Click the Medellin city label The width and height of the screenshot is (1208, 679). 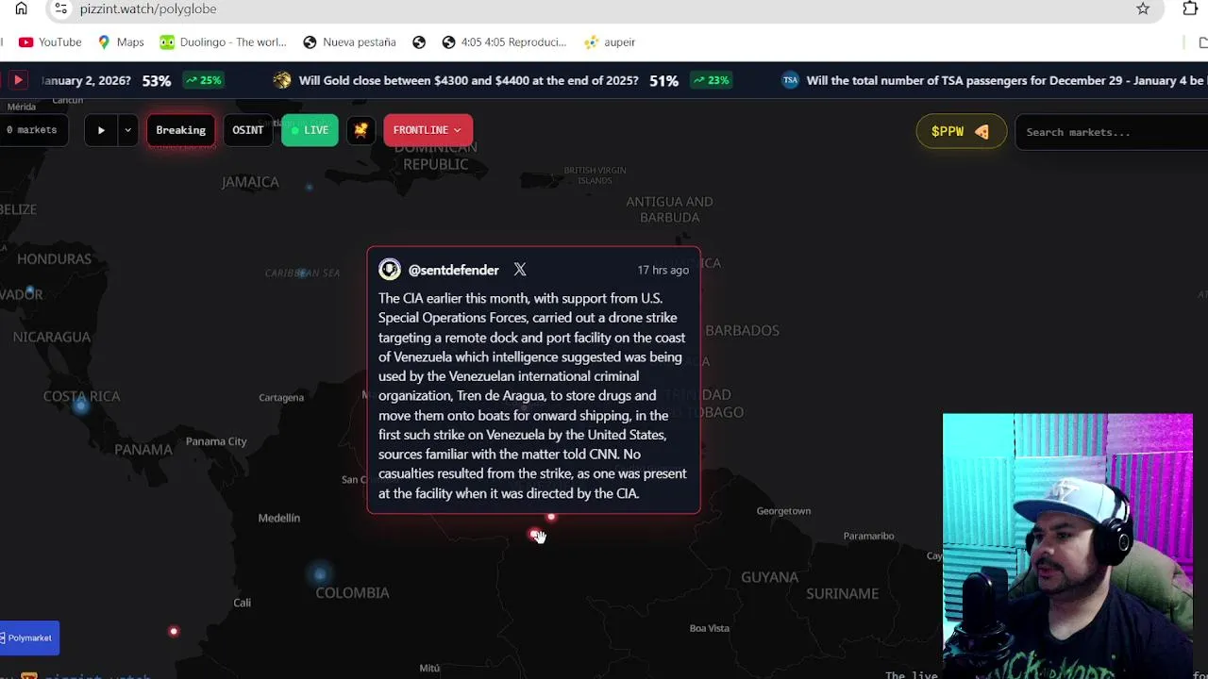[279, 518]
